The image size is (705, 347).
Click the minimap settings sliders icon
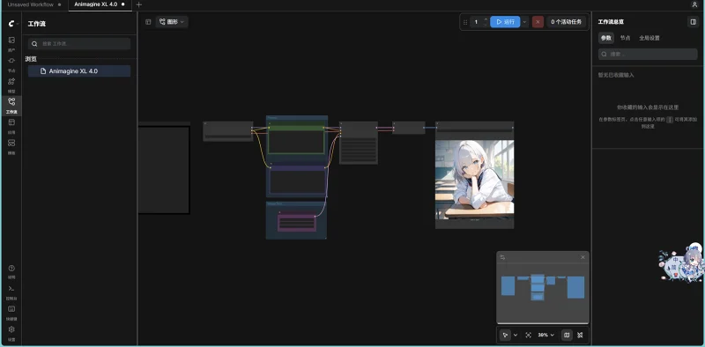[502, 257]
